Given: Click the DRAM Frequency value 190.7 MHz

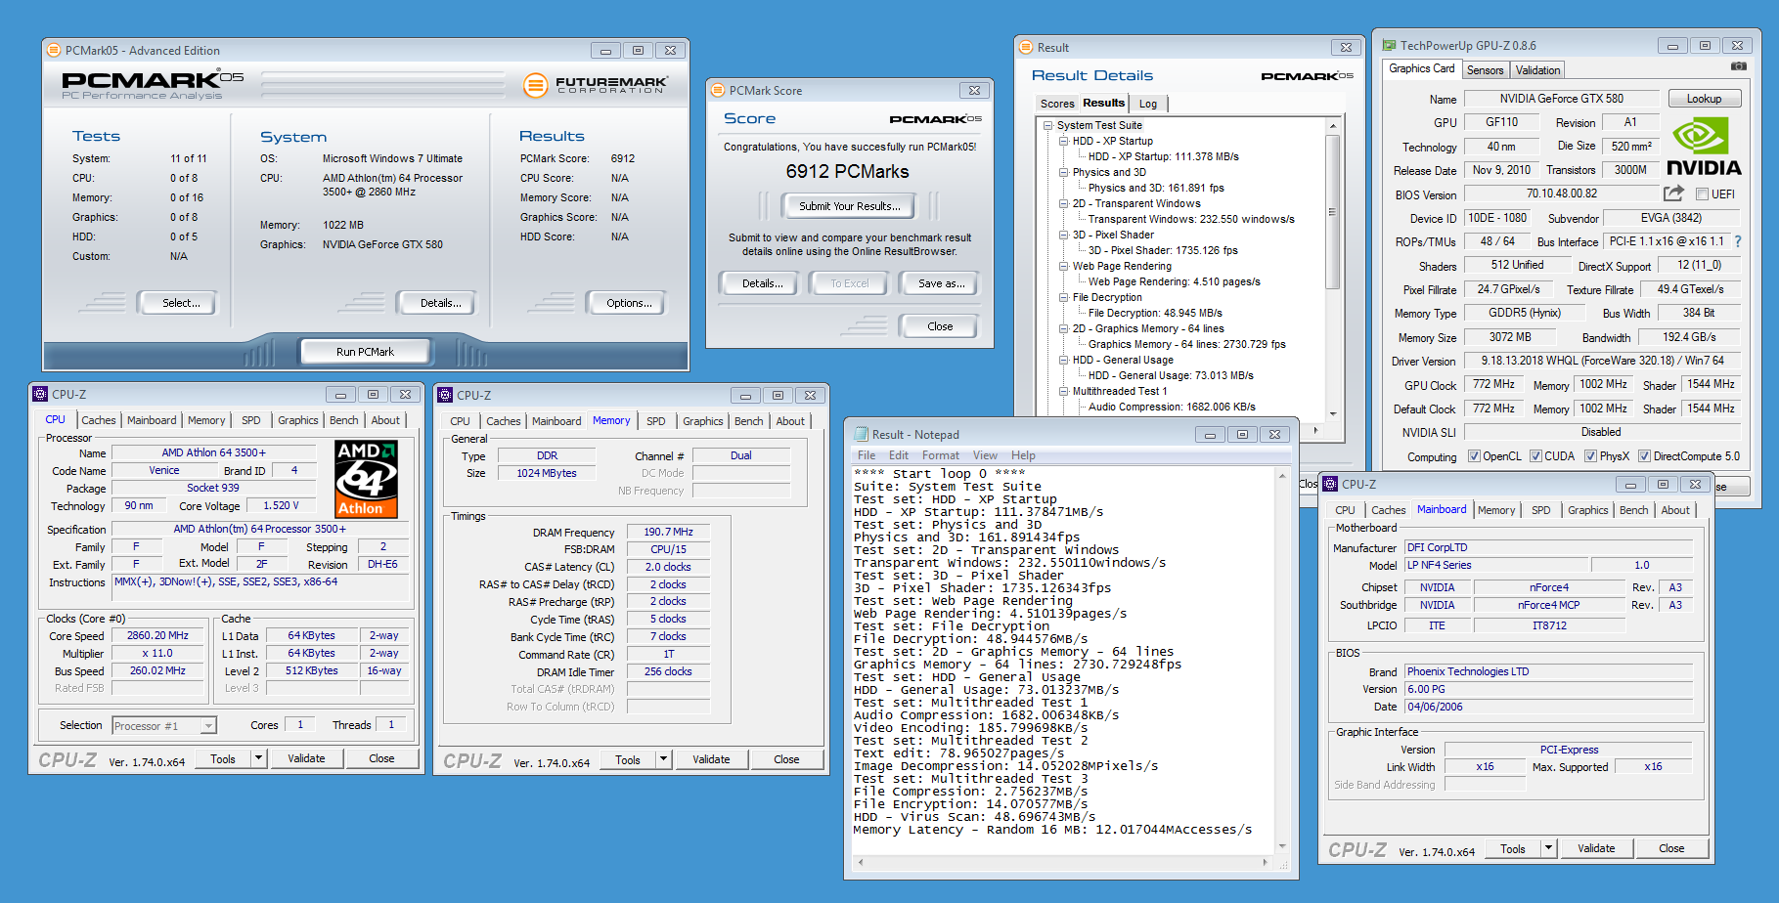Looking at the screenshot, I should 668,532.
